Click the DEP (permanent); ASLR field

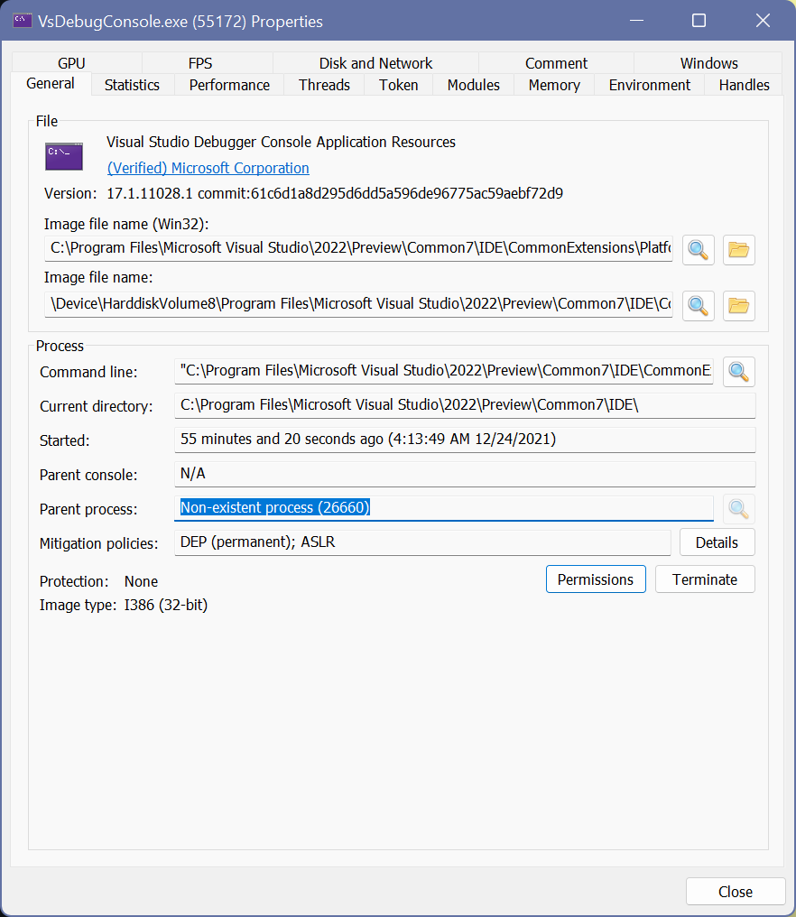pos(422,542)
